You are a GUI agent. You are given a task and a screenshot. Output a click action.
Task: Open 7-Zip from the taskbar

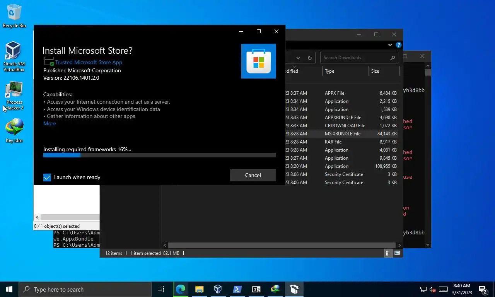(x=256, y=289)
